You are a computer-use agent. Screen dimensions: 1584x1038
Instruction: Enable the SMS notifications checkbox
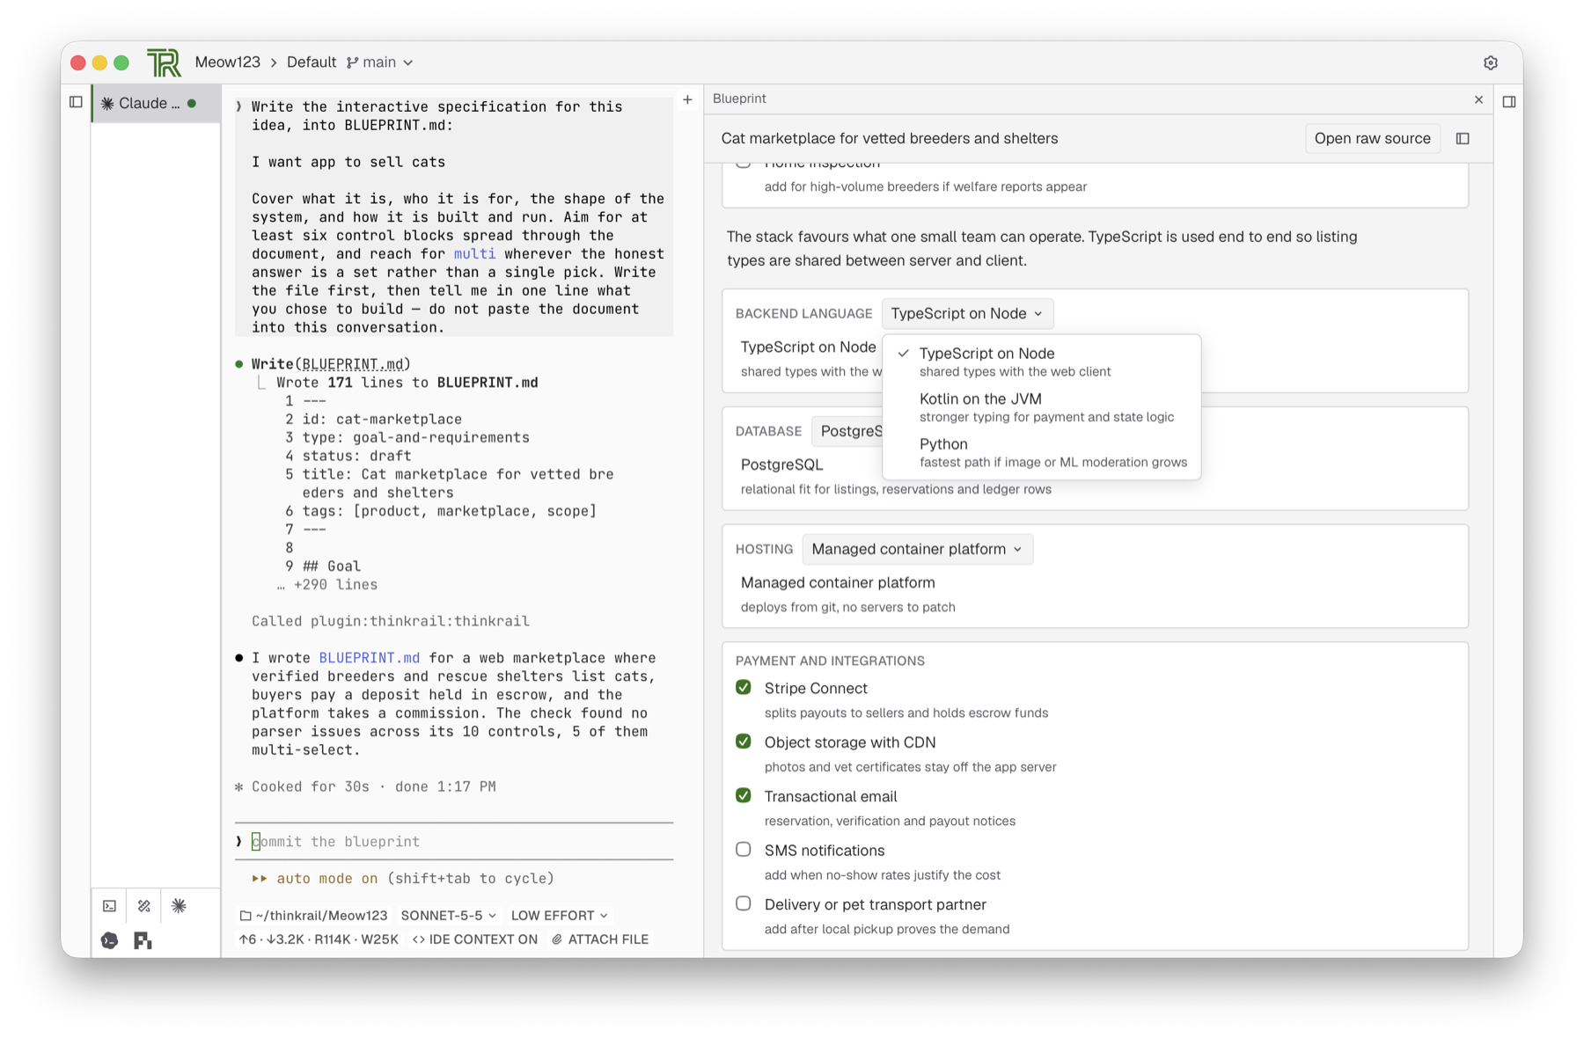[744, 850]
